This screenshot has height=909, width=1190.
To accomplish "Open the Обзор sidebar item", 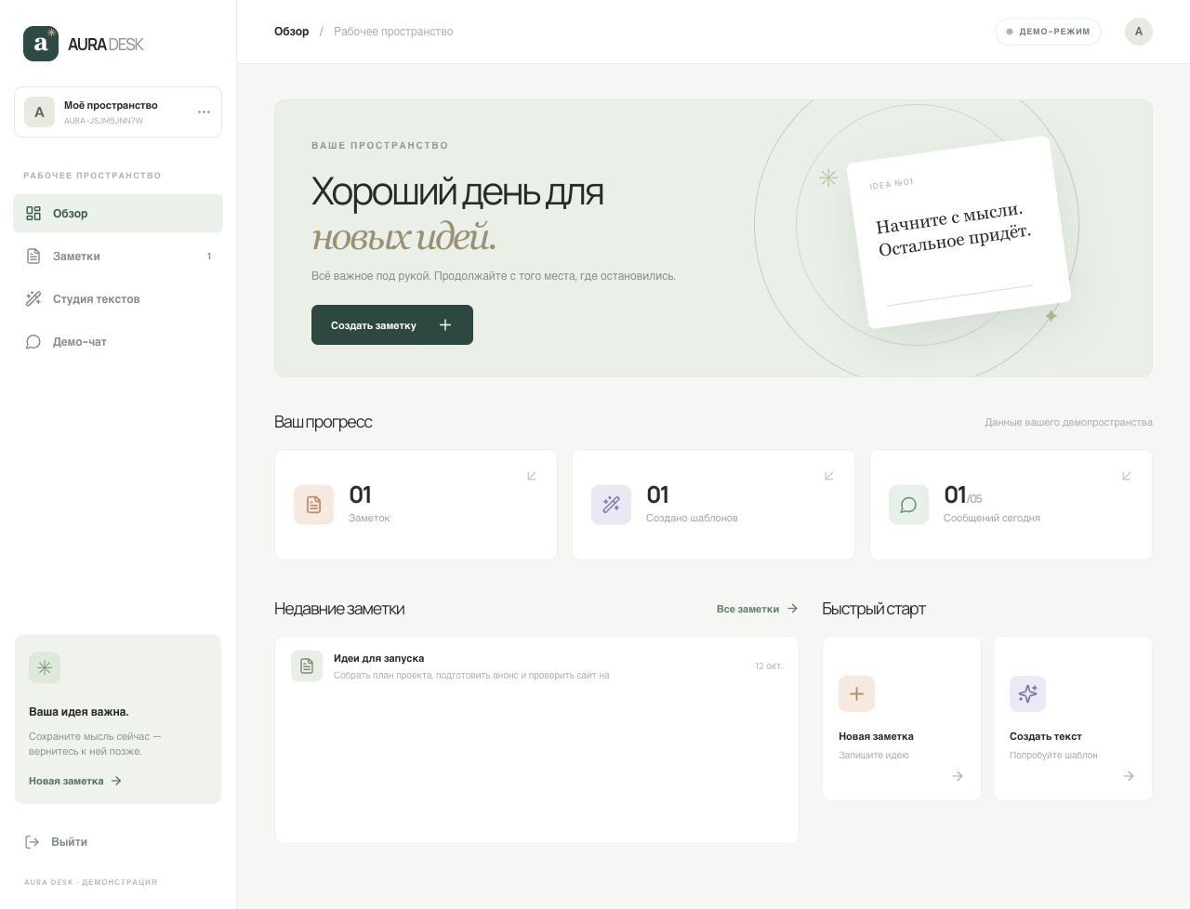I will (118, 214).
